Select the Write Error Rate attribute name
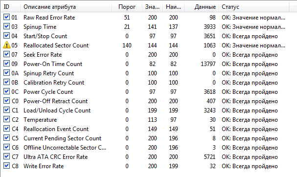Screen dimensions: 297x177 [x=44, y=166]
